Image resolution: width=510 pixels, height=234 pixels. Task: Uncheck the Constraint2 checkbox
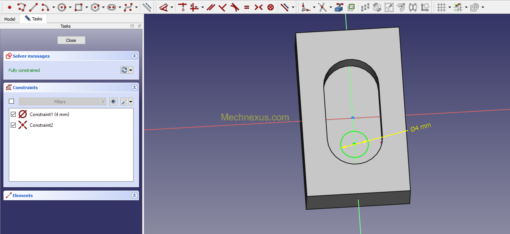[13, 125]
